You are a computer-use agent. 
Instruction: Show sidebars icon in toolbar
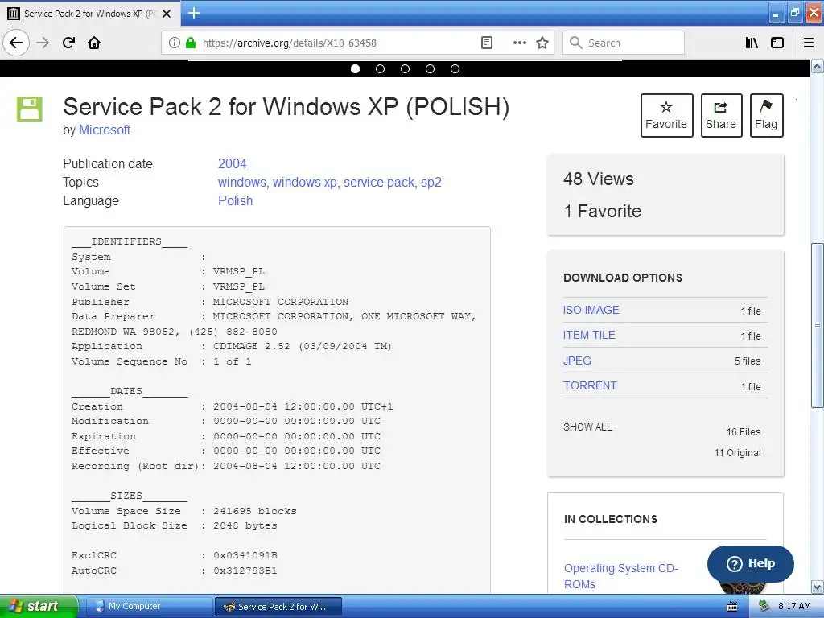click(x=777, y=43)
